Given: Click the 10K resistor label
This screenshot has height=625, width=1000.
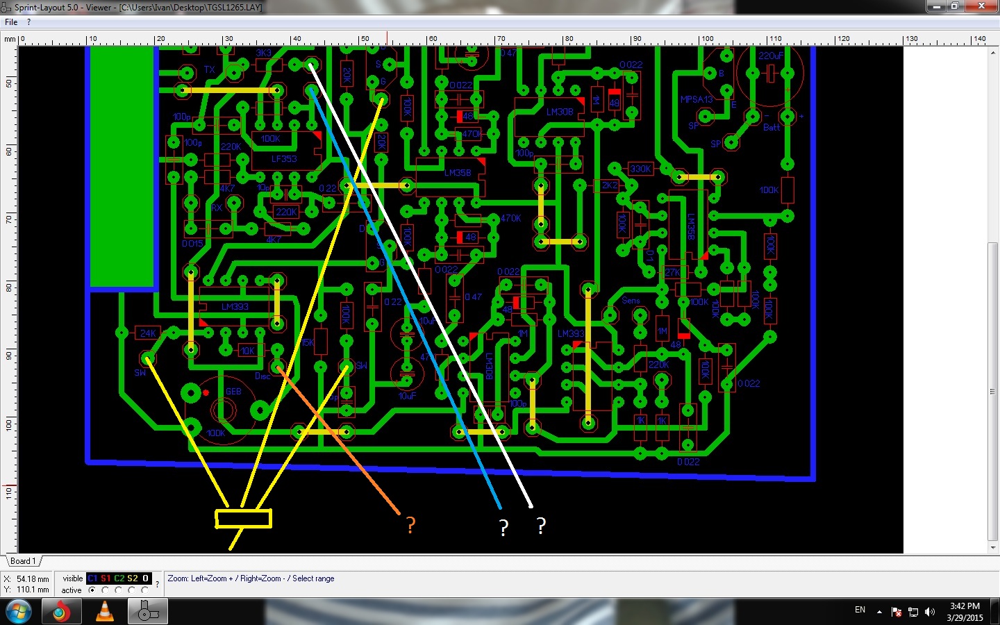Looking at the screenshot, I should [247, 351].
